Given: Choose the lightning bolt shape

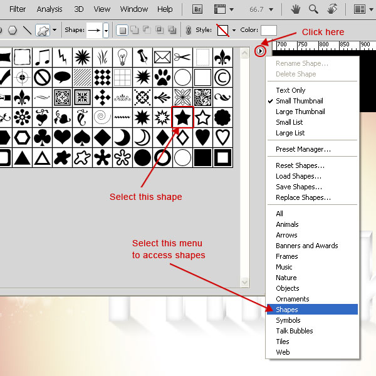Looking at the screenshot, I should pyautogui.click(x=62, y=57).
